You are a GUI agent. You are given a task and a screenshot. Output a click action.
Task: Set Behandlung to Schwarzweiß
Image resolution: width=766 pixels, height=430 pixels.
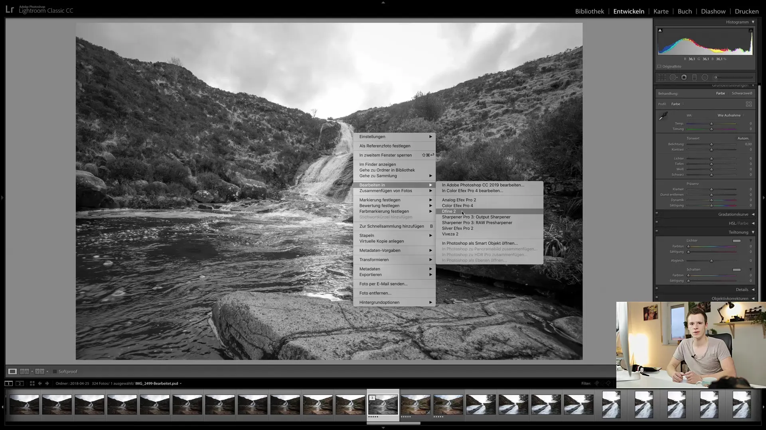742,94
